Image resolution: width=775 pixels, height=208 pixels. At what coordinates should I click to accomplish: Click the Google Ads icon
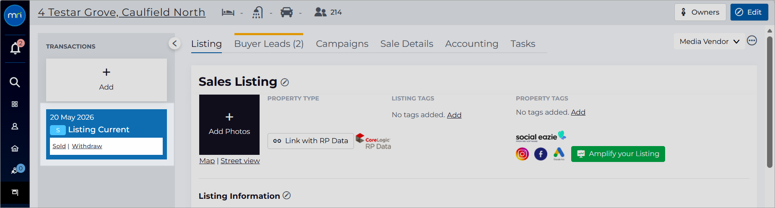[559, 154]
